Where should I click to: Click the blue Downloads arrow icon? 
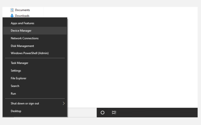click(12, 15)
